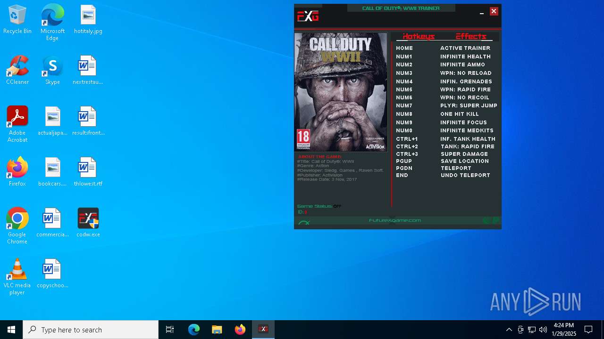Open Task View from taskbar
604x339 pixels.
170,330
